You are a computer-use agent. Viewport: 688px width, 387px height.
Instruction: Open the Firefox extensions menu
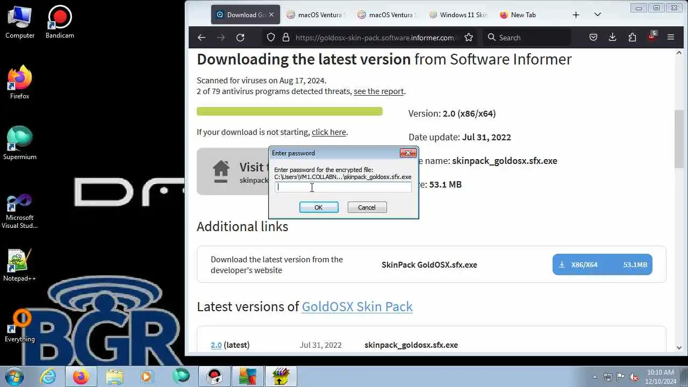[x=632, y=38]
